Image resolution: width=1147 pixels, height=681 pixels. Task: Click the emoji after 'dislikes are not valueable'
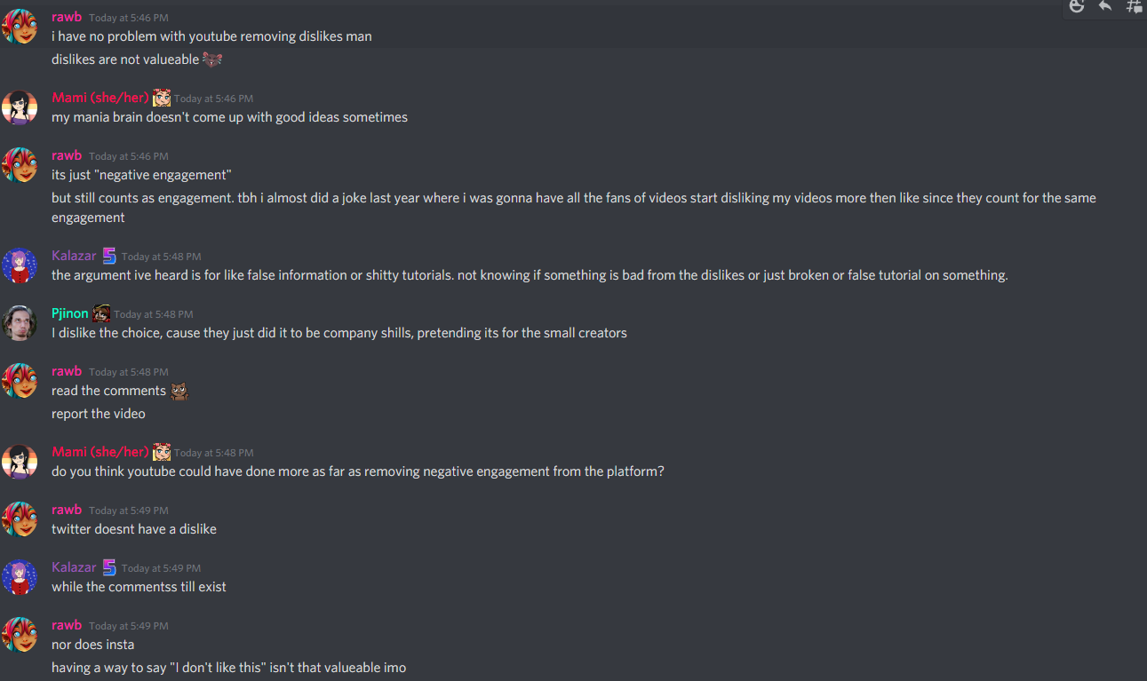(211, 59)
